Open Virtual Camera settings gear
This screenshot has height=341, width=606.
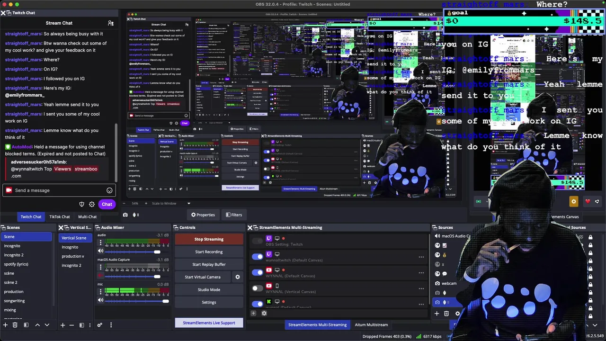click(238, 277)
